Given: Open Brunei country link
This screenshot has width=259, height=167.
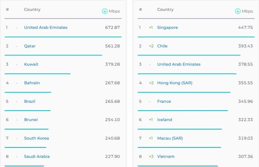Looking at the screenshot, I should point(31,120).
